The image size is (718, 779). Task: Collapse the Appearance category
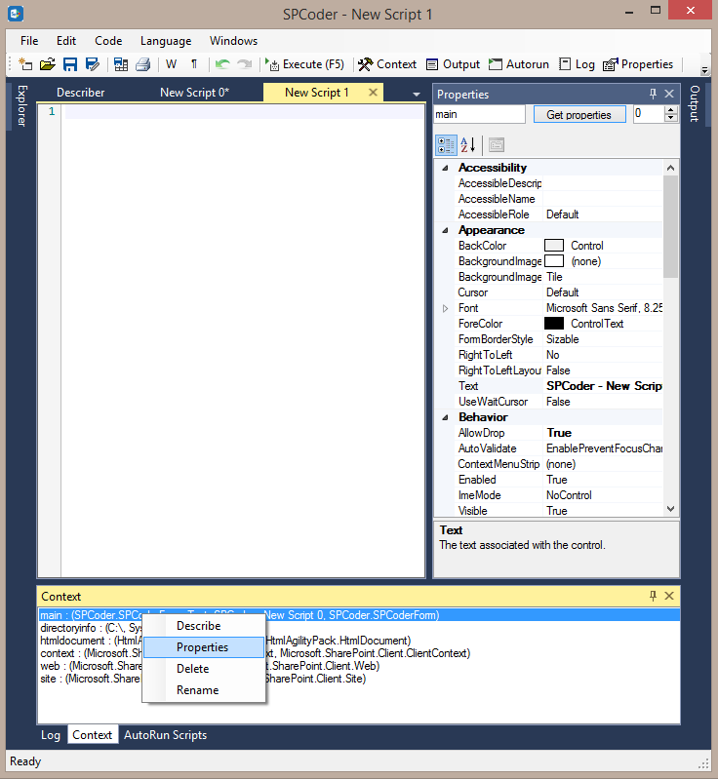pyautogui.click(x=445, y=230)
